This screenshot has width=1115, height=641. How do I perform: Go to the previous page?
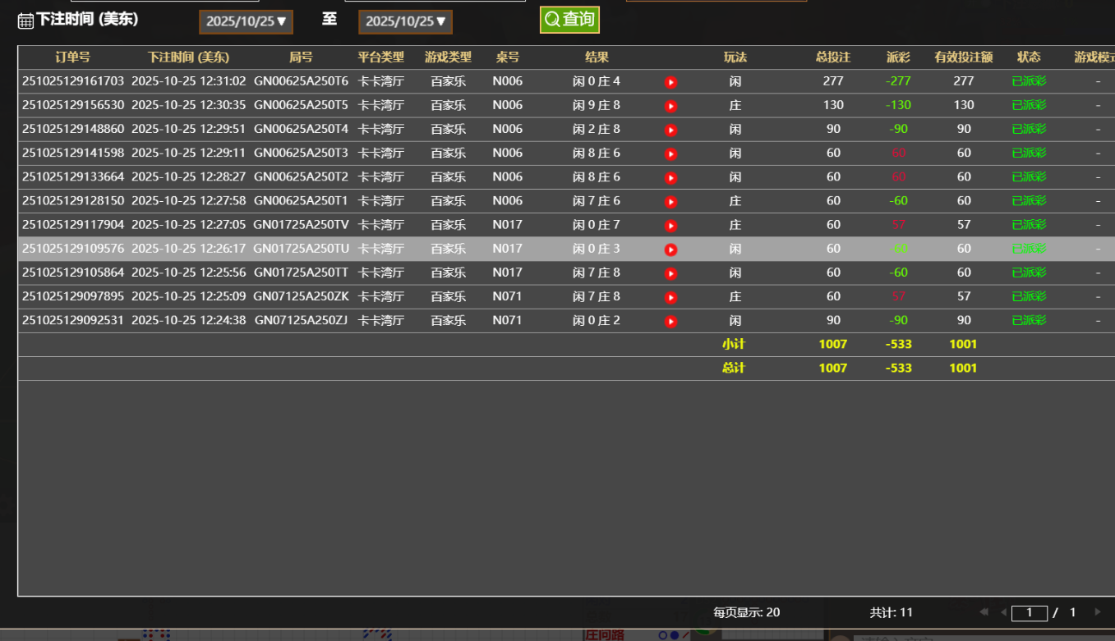pyautogui.click(x=1003, y=612)
